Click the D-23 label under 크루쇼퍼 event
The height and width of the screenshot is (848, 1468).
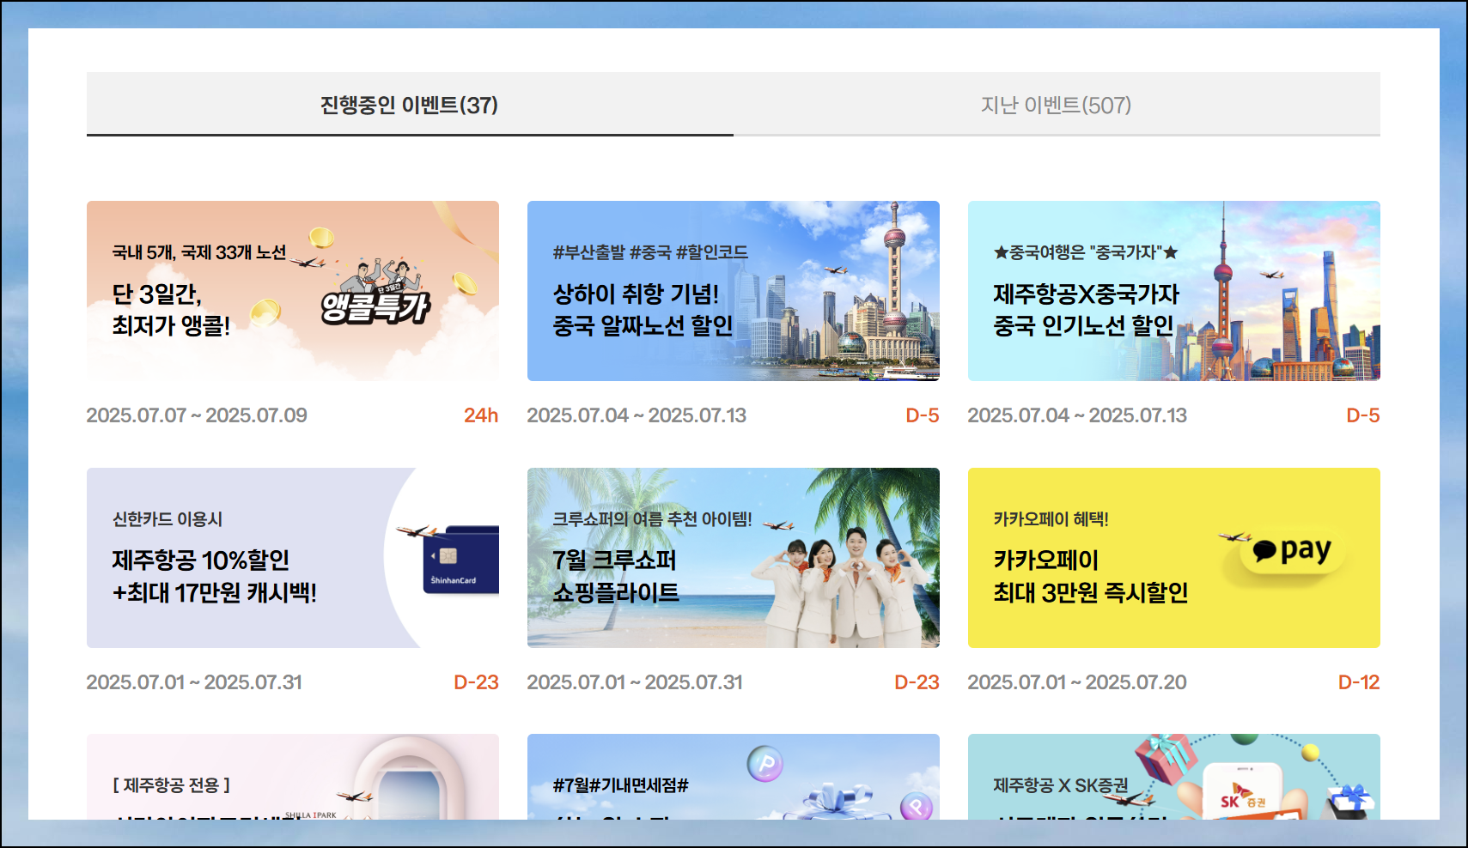click(x=917, y=682)
